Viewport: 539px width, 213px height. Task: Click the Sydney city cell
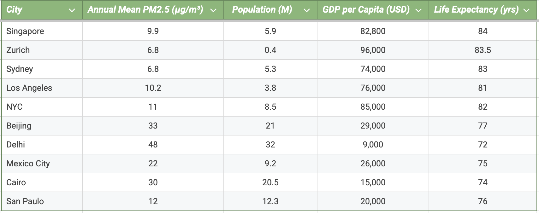20,69
